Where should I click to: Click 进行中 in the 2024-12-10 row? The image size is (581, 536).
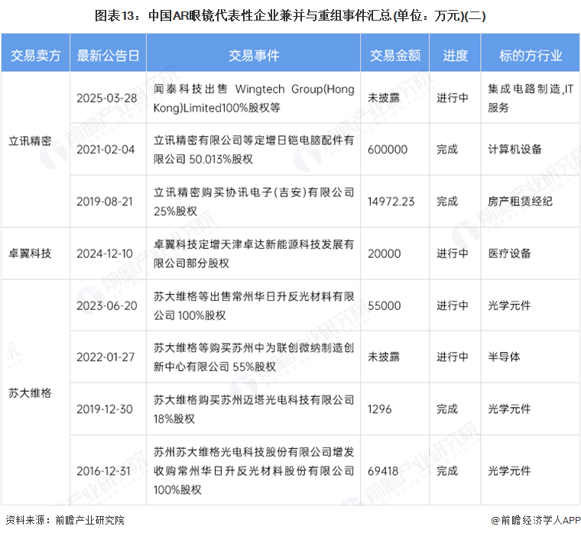click(453, 253)
